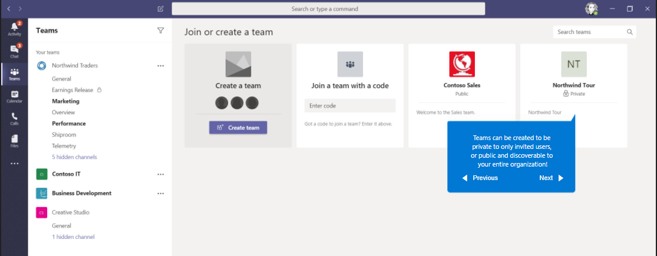Screen dimensions: 657x256
Task: Click the Search or type a command box
Action: pos(329,9)
